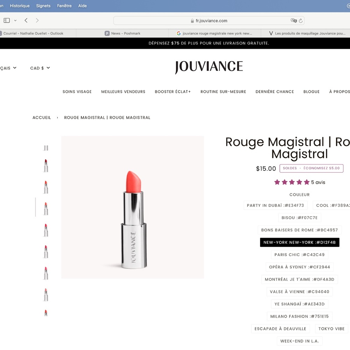Click the translate icon in the address bar
Viewport: 350px width, 350px height.
[x=294, y=21]
